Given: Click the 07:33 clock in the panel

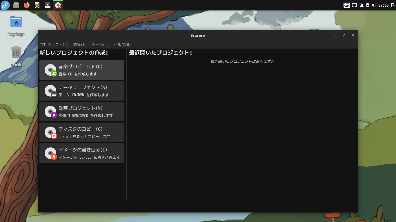Looking at the screenshot, I should (384, 5).
